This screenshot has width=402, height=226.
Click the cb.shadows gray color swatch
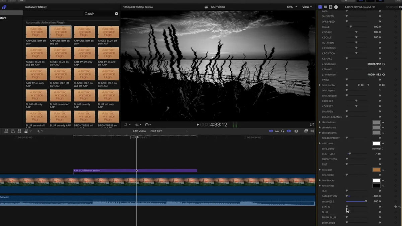377,122
